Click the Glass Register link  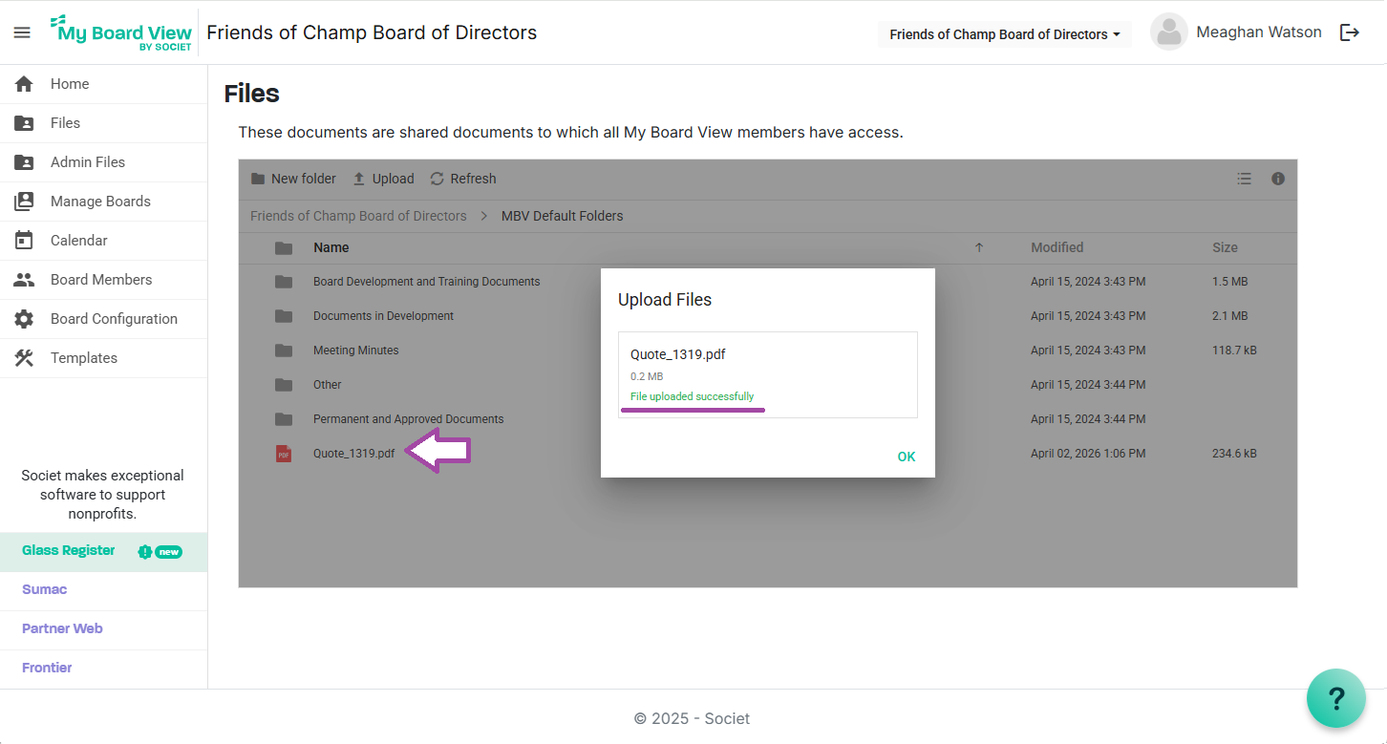pos(69,551)
